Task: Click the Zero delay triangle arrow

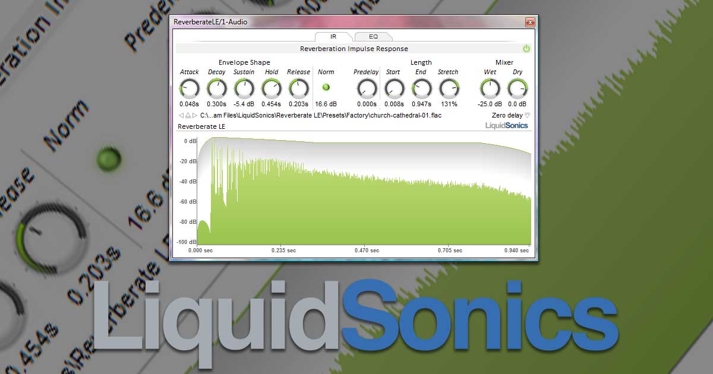Action: (x=527, y=115)
